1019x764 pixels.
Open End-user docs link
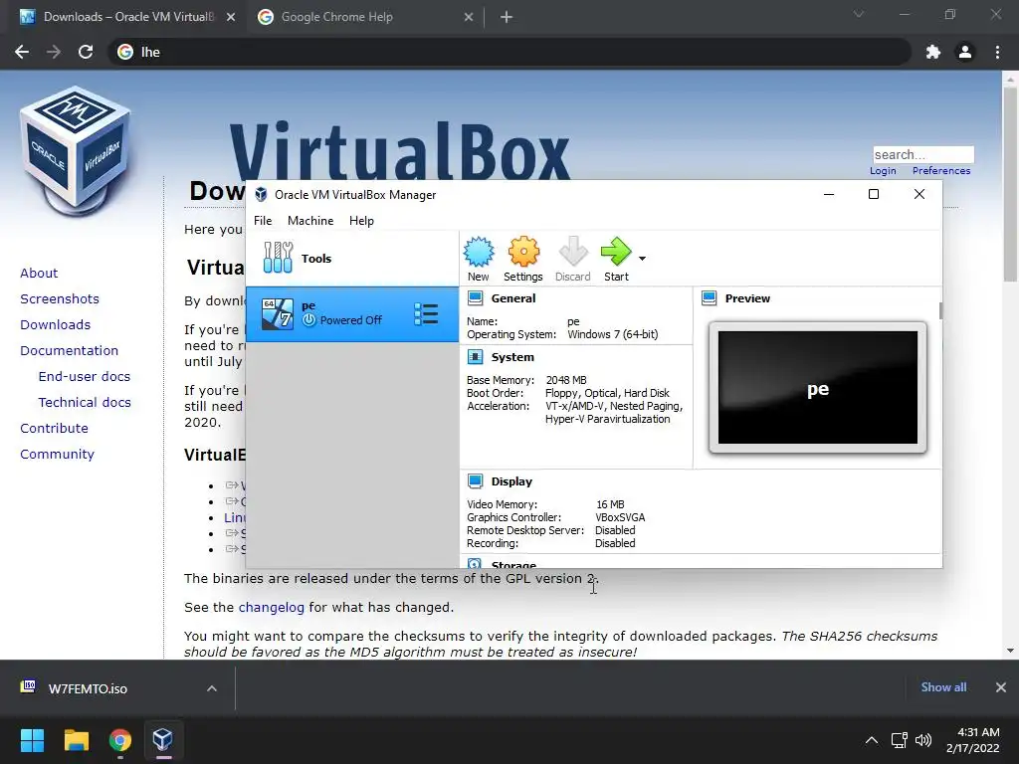[85, 377]
